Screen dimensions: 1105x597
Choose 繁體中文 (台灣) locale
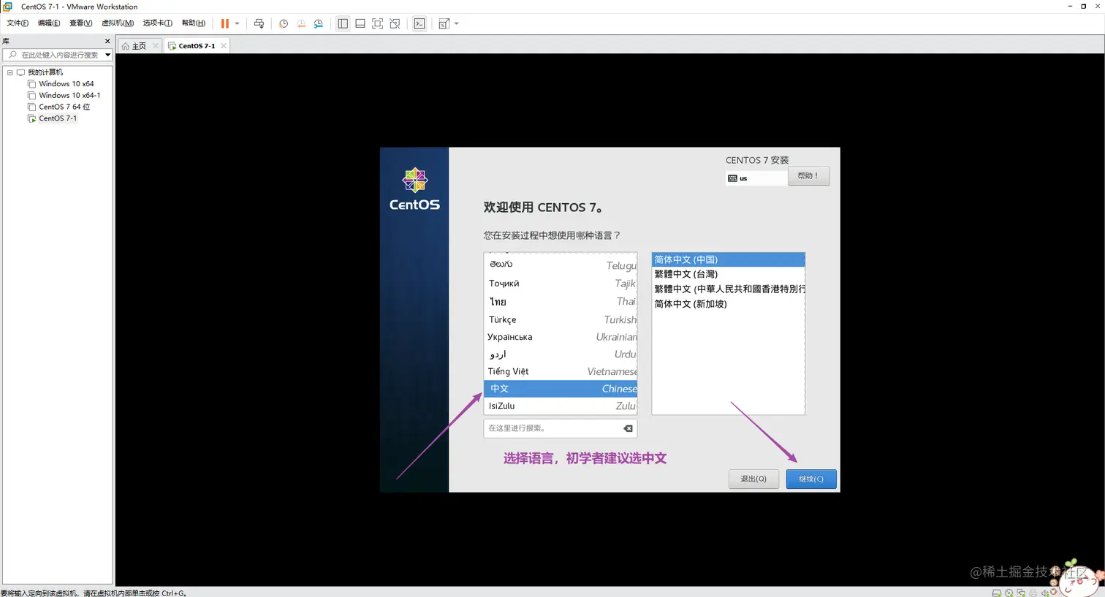pos(728,274)
